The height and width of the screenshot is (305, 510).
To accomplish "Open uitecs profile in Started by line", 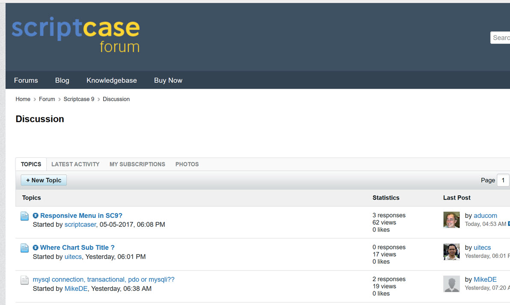I will click(x=73, y=257).
